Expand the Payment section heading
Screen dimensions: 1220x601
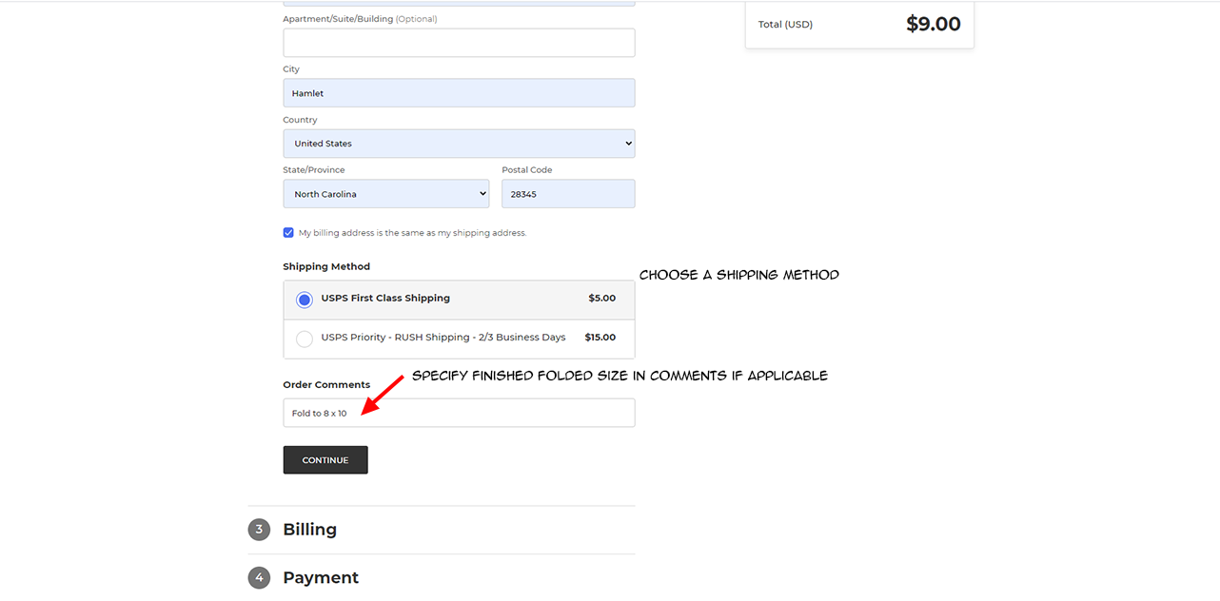(x=321, y=578)
